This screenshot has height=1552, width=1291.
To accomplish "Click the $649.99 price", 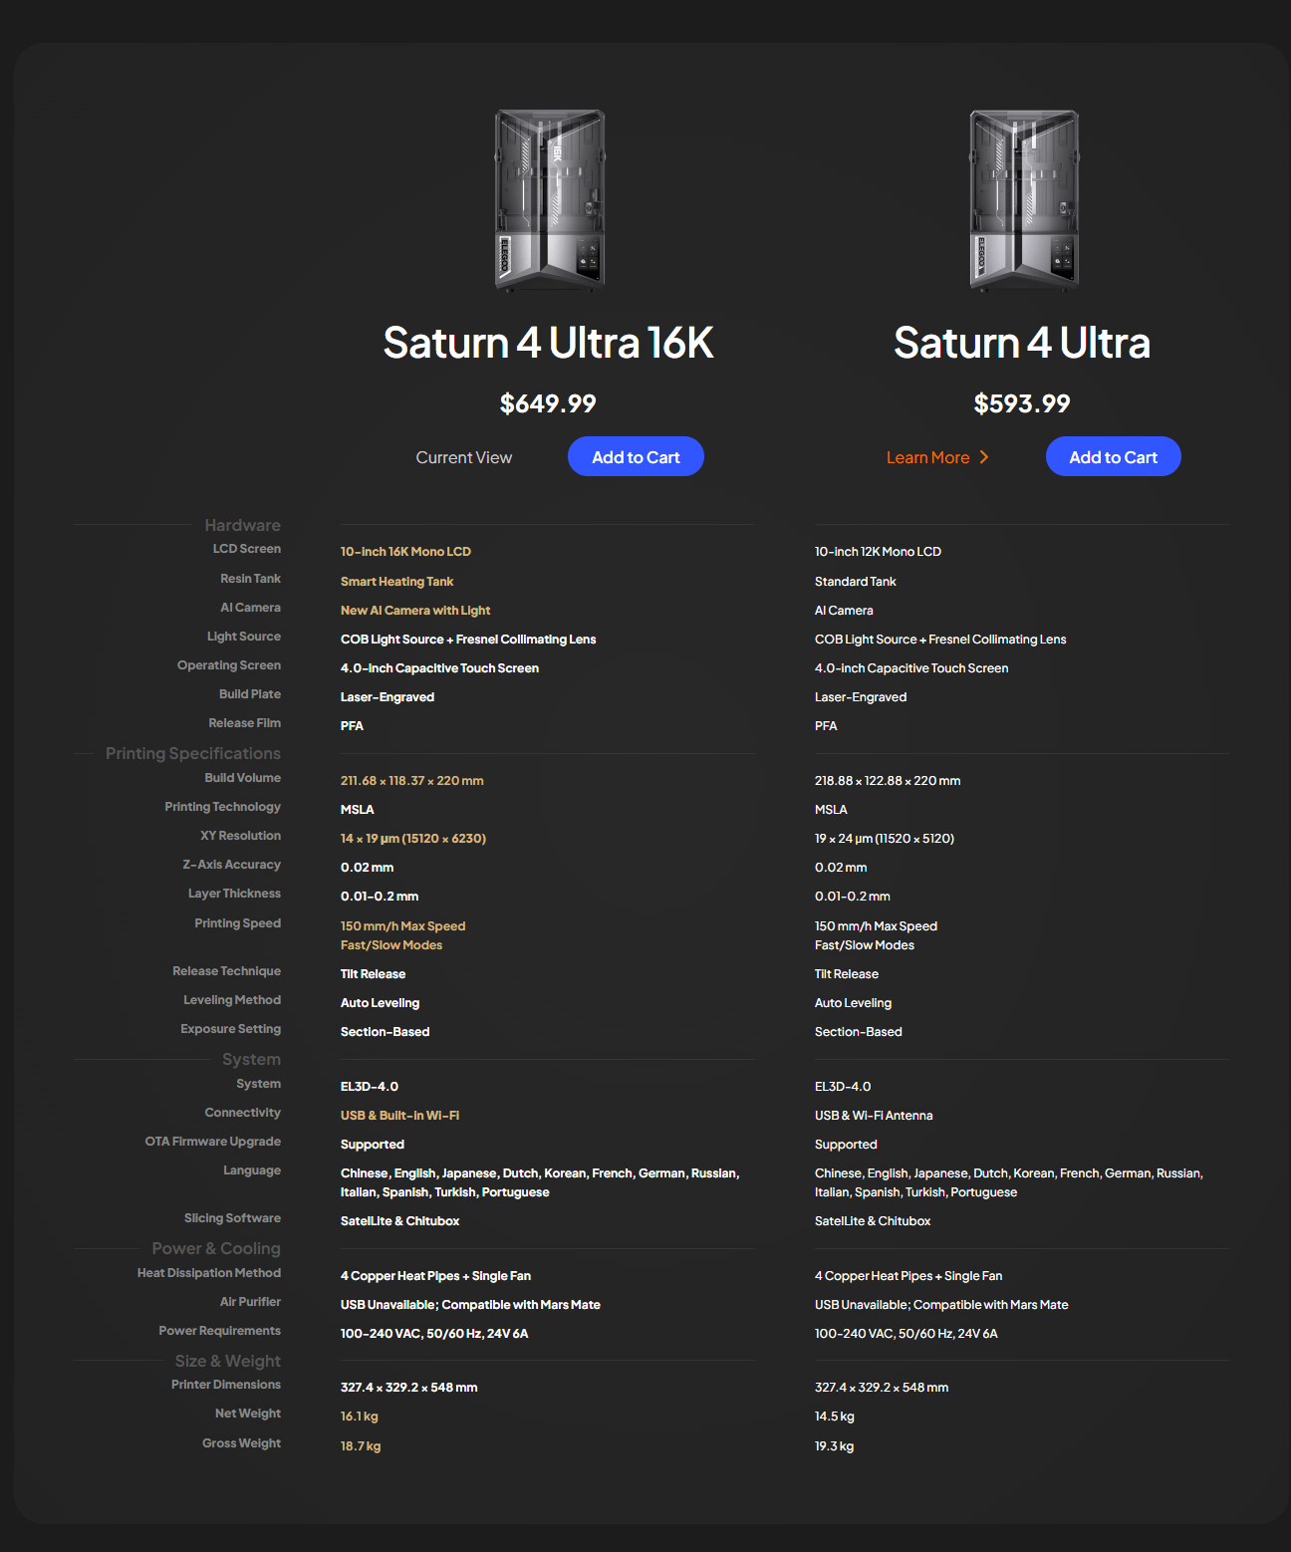I will [548, 403].
